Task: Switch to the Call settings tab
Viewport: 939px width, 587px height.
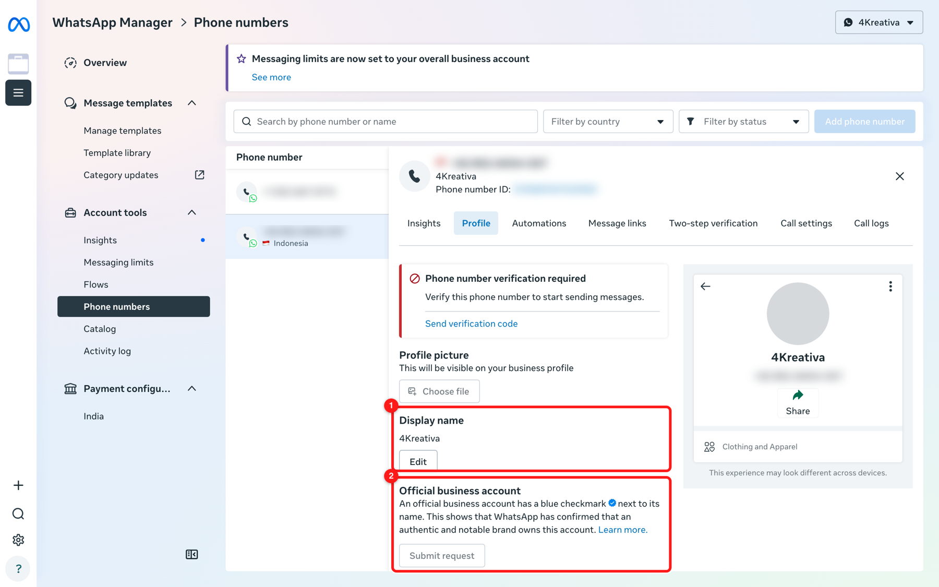Action: 806,223
